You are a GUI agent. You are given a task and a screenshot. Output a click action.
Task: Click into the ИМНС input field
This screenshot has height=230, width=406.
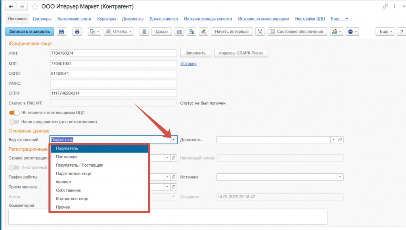click(113, 83)
